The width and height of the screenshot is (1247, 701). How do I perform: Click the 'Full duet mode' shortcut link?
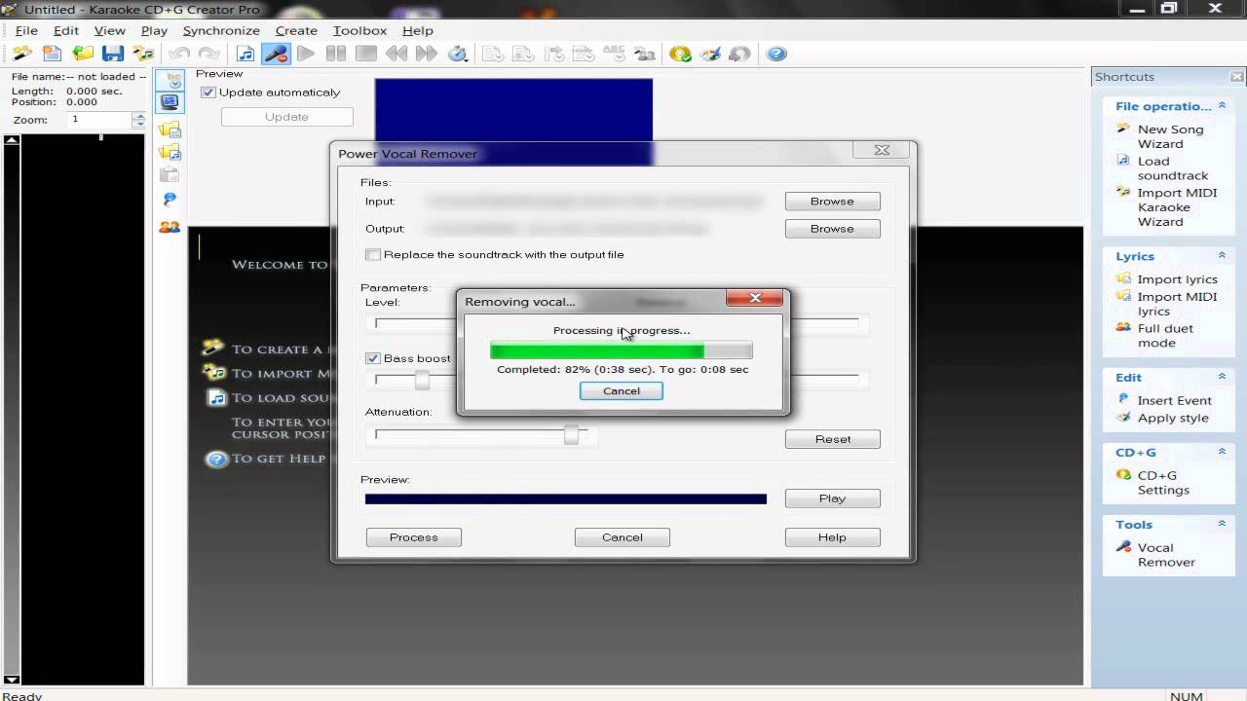tap(1165, 336)
